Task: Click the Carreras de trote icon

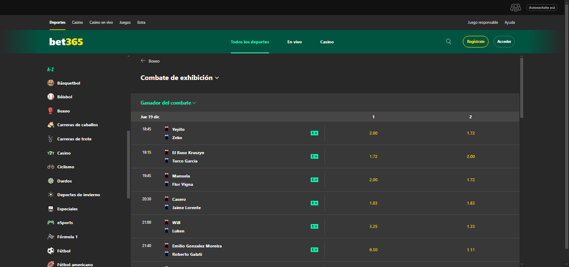Action: (x=51, y=139)
